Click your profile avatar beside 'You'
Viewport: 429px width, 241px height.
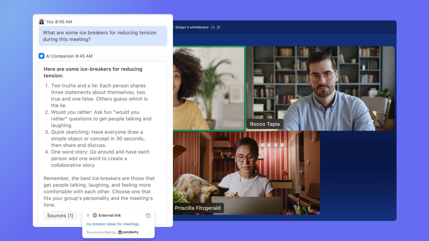pyautogui.click(x=42, y=21)
